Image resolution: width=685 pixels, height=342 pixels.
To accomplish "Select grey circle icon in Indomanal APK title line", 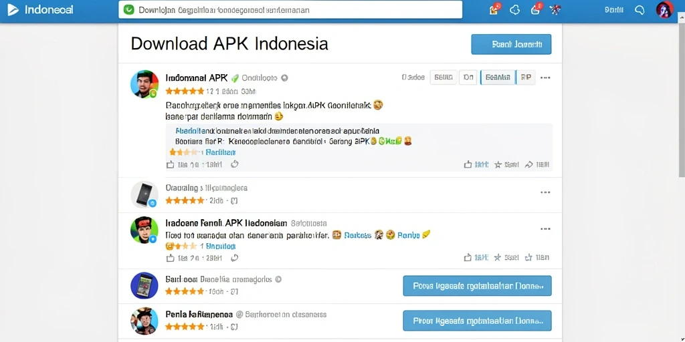I will [284, 78].
